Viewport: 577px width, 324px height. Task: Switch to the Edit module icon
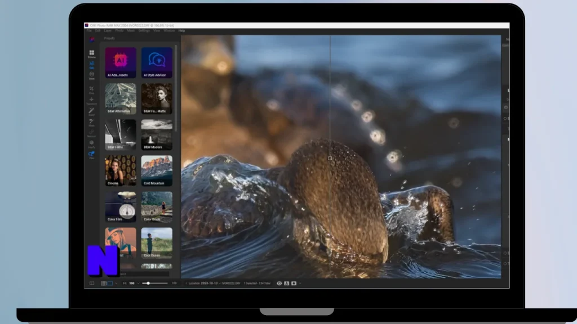click(x=92, y=65)
